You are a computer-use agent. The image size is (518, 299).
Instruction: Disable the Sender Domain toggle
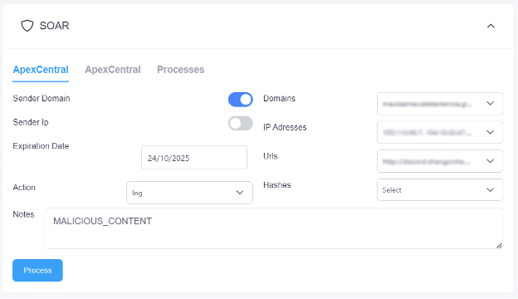241,100
